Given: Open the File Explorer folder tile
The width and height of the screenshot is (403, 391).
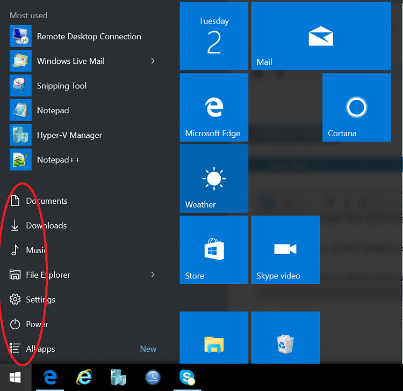Looking at the screenshot, I should point(214,338).
